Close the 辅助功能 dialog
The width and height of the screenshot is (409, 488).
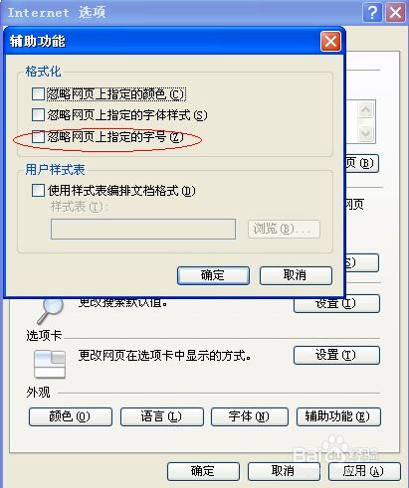pyautogui.click(x=330, y=42)
